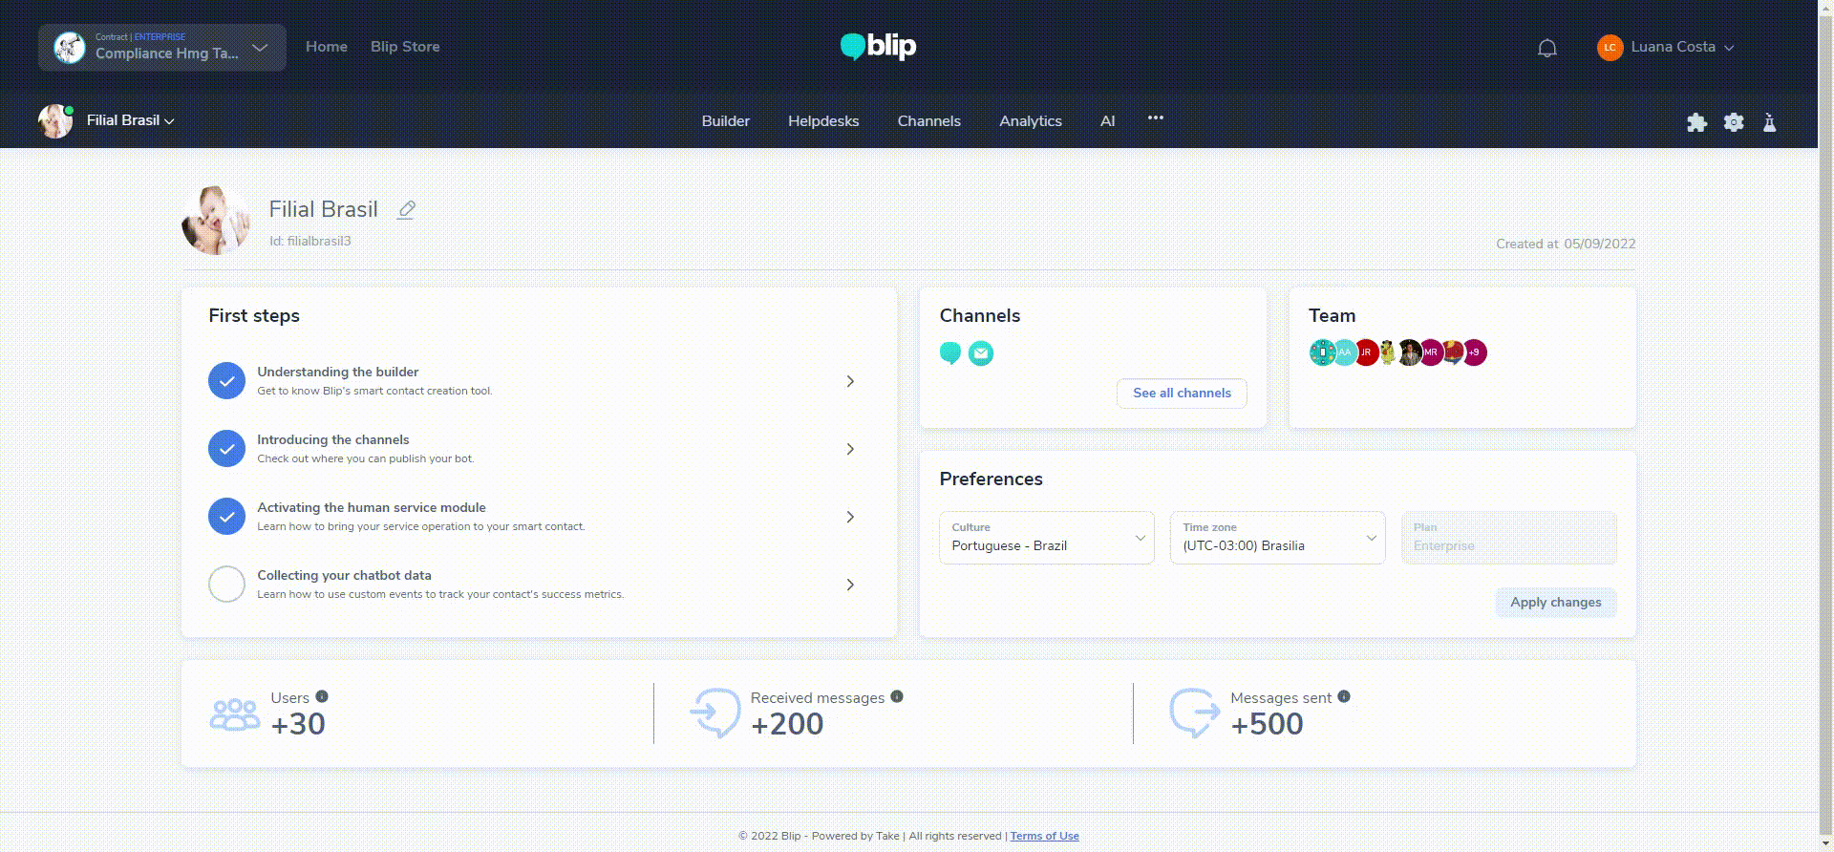The height and width of the screenshot is (852, 1834).
Task: Expand the Compliance Hmg contract selector
Action: [x=162, y=47]
